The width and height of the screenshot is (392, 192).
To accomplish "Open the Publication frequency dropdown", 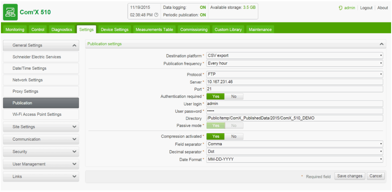I will click(381, 63).
